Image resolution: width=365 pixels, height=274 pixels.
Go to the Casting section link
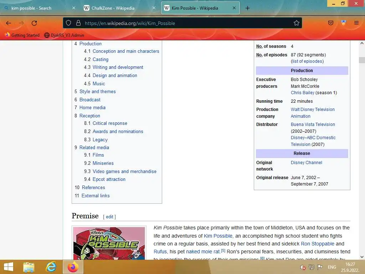coord(100,60)
